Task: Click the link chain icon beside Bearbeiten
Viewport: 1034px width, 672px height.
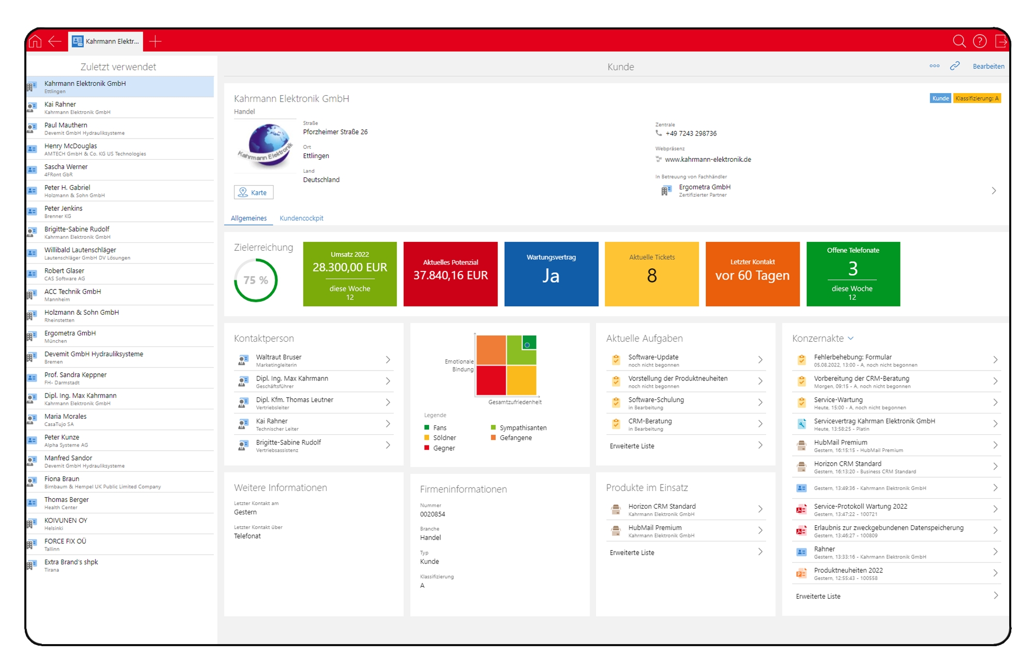Action: [955, 66]
